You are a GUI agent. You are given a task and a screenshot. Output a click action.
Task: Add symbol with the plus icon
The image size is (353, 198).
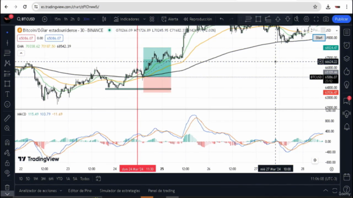point(45,19)
